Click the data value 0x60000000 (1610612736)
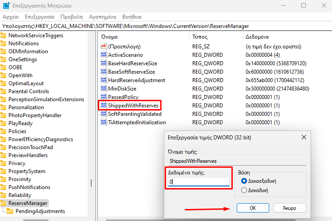This screenshot has width=332, height=221. 275,72
